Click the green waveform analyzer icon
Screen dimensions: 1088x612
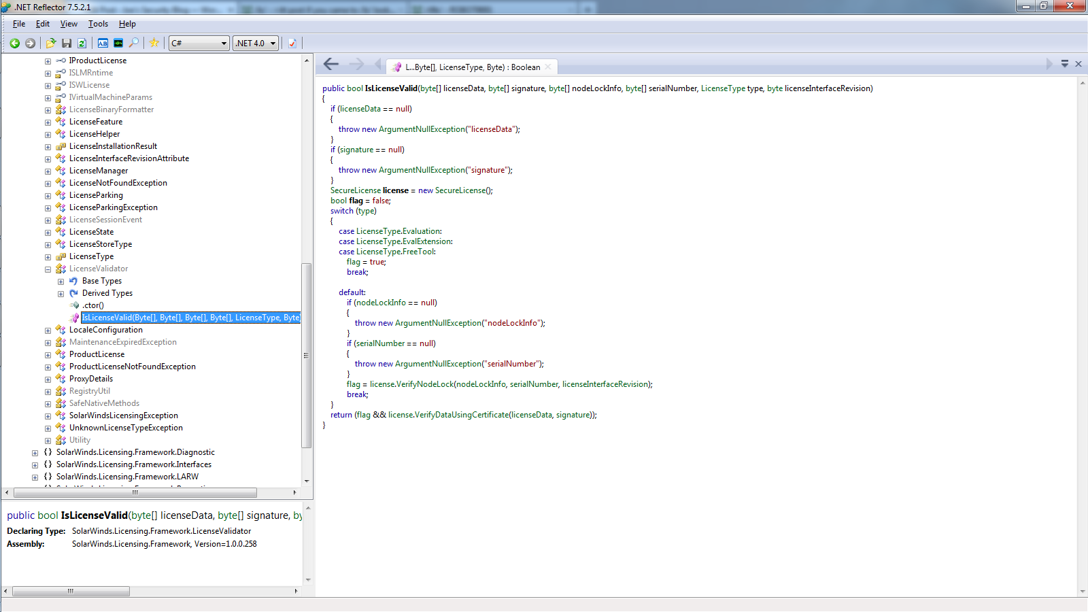(x=118, y=43)
